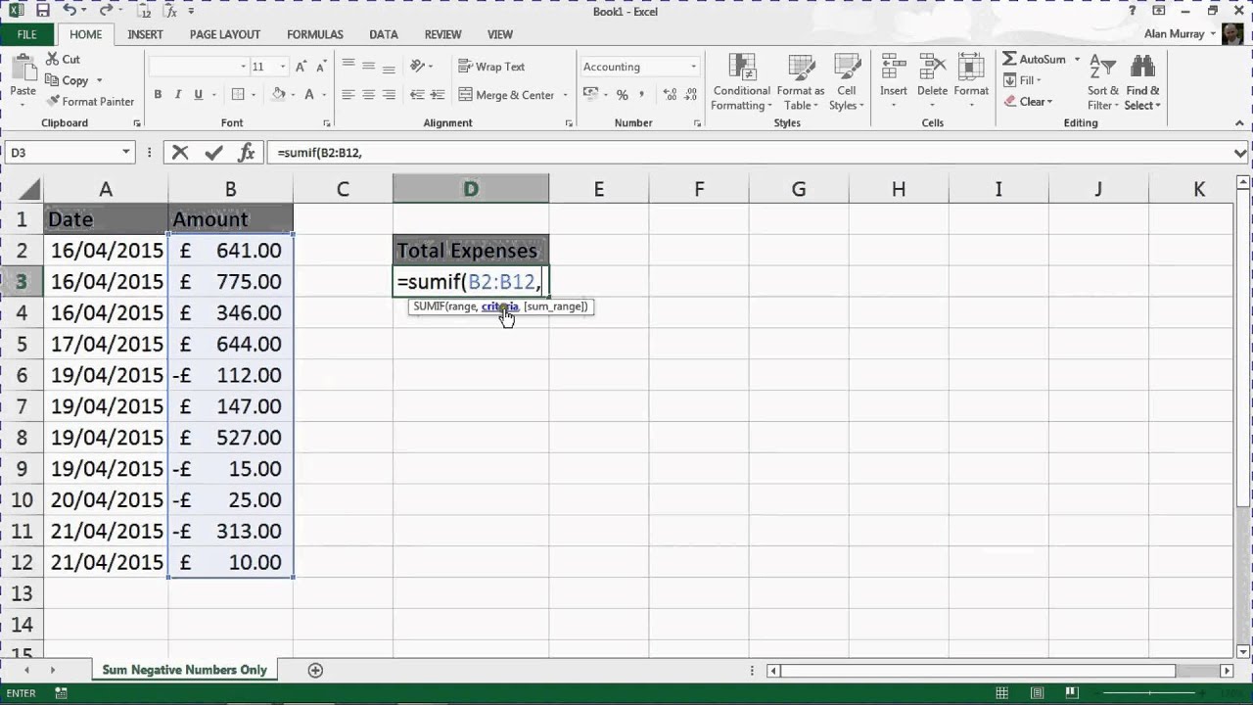
Task: Click the Fill button
Action: pyautogui.click(x=1024, y=80)
